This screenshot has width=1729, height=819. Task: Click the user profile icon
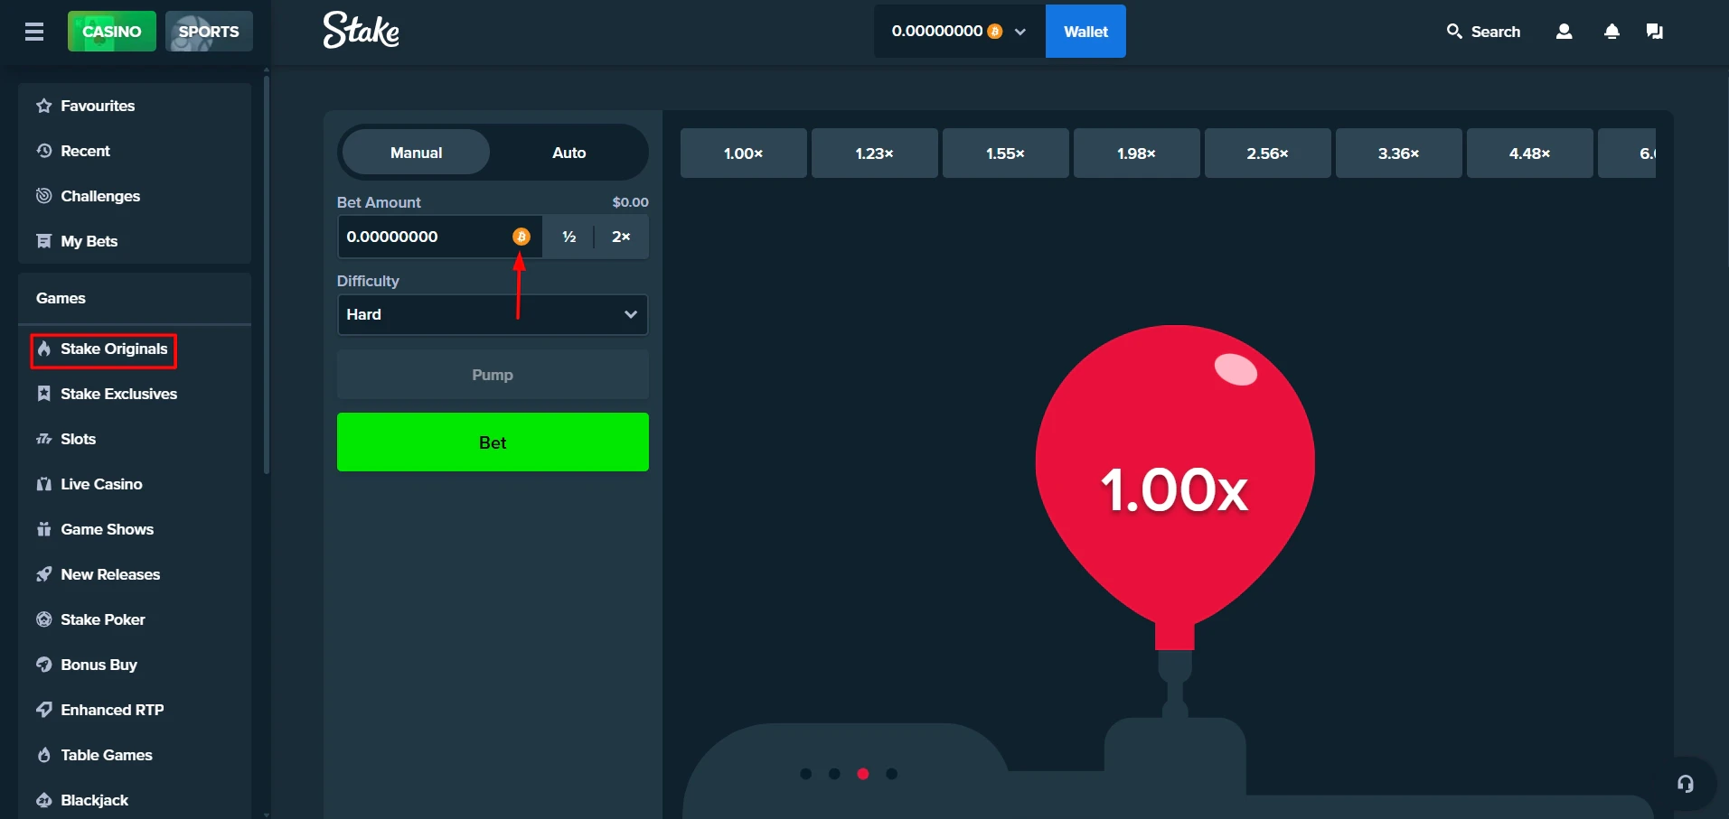(x=1564, y=32)
